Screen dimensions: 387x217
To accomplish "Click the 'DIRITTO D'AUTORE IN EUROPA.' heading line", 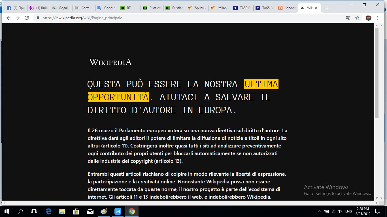I will [x=162, y=110].
